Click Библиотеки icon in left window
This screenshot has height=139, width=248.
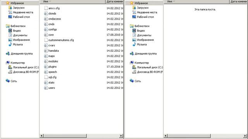click(8, 26)
